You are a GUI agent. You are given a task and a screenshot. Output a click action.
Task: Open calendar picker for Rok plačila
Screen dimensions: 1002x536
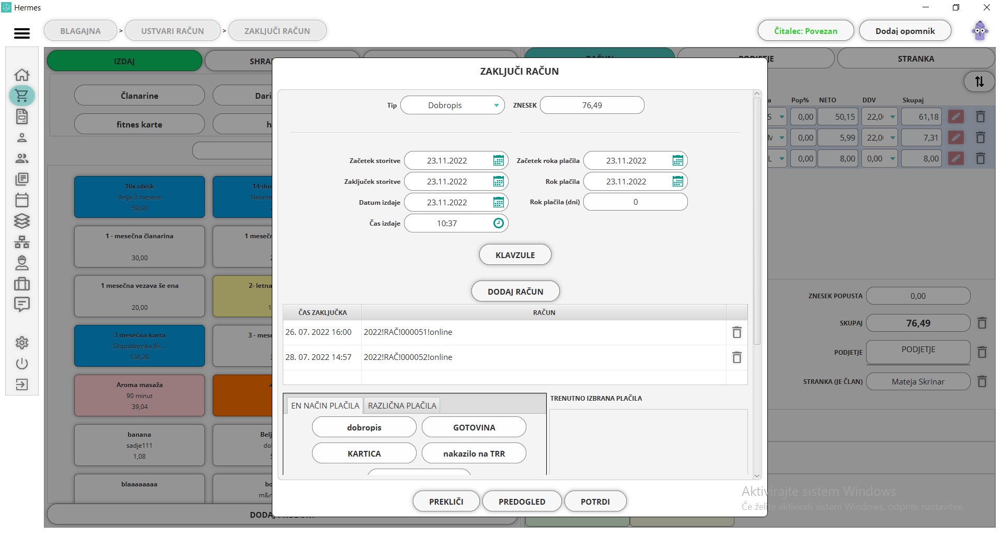(678, 181)
